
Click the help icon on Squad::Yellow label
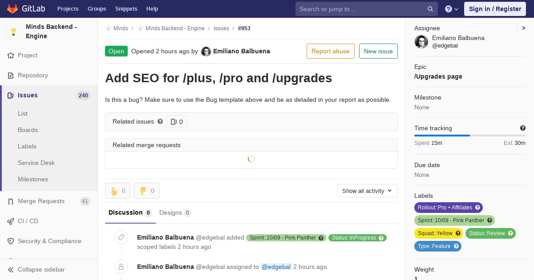click(458, 233)
